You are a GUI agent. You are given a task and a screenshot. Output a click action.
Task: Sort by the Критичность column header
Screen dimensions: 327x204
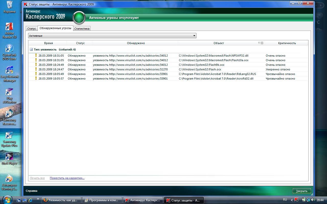coord(287,43)
